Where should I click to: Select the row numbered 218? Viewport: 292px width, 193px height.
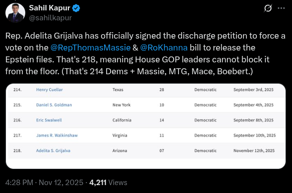click(x=147, y=150)
